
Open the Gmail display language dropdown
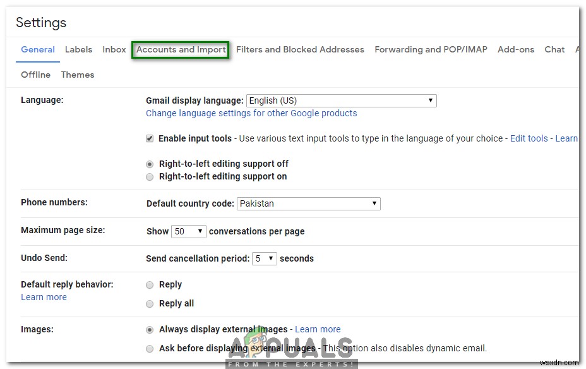(341, 100)
